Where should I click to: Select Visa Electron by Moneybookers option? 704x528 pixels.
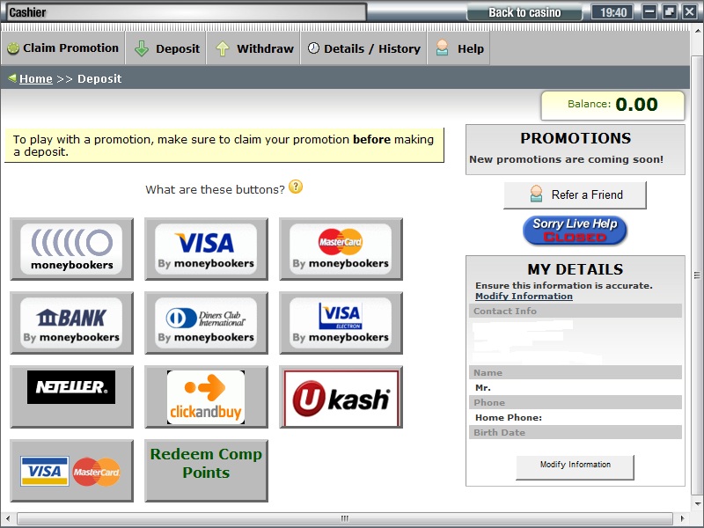click(341, 323)
